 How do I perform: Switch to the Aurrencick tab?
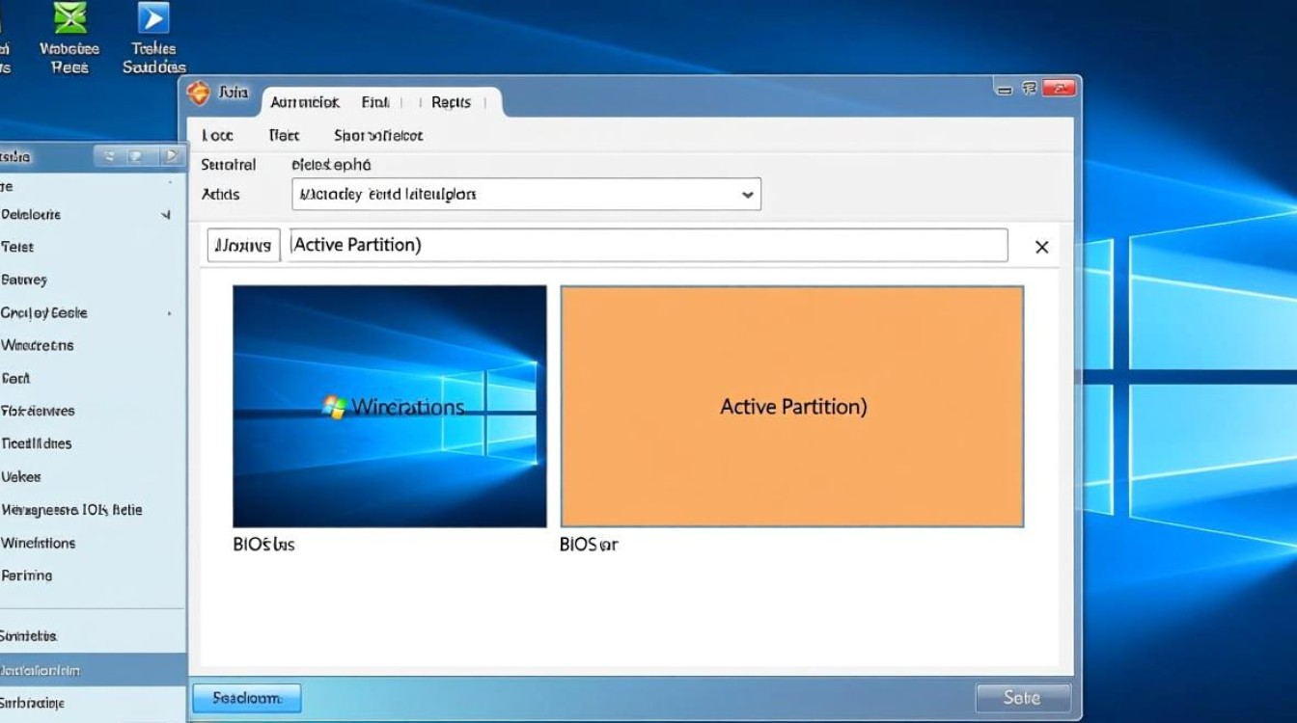(304, 102)
